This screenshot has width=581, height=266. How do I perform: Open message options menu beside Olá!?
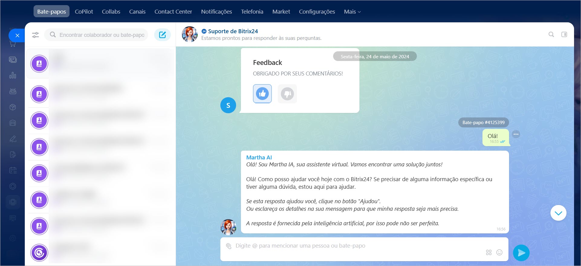(516, 134)
